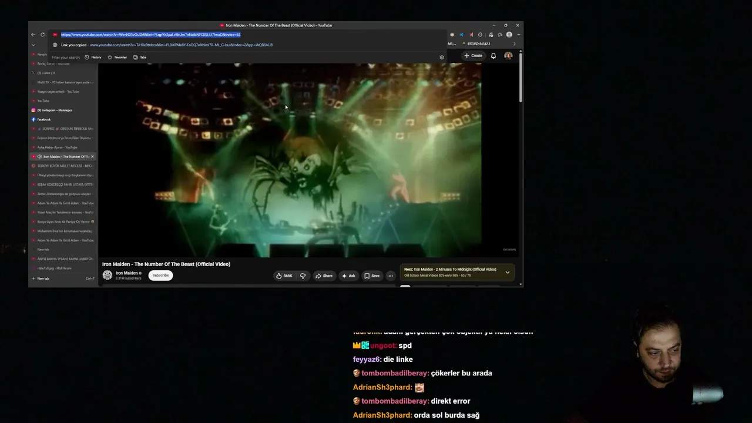Viewport: 752px width, 423px height.
Task: Like the video with thumbs-up 566K
Action: (284, 276)
